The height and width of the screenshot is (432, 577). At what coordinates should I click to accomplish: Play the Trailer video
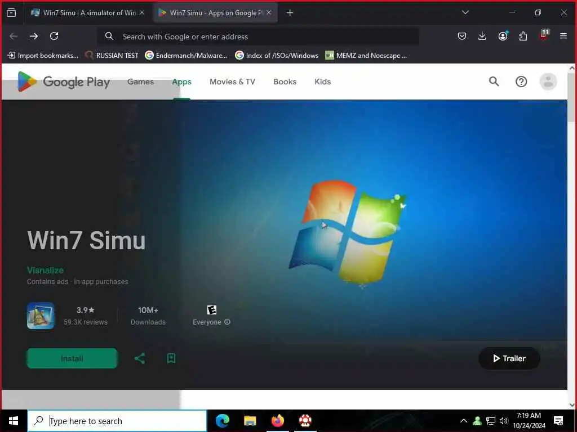point(509,358)
